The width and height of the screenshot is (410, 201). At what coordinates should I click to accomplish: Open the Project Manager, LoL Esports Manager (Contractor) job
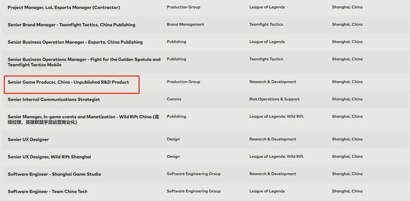[64, 8]
